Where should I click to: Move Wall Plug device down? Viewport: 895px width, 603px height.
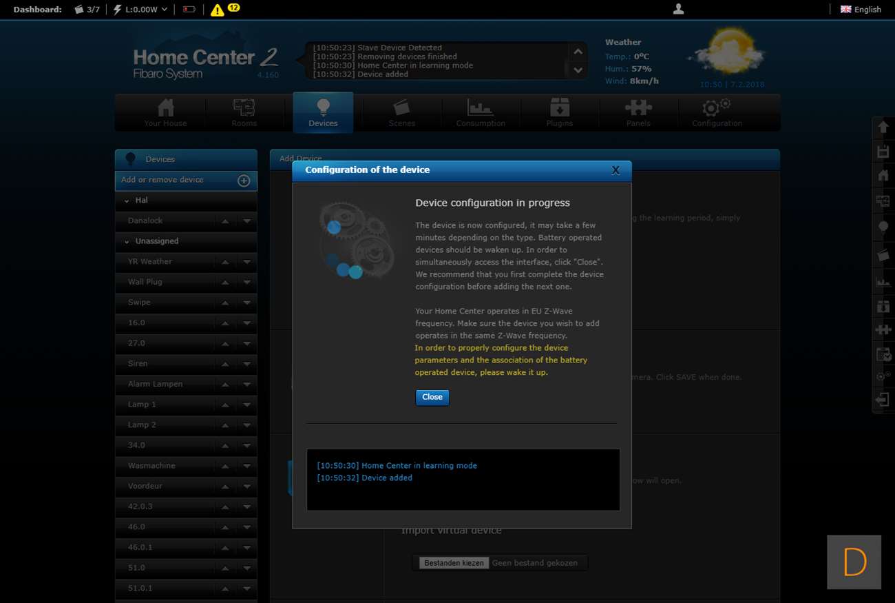pos(246,283)
